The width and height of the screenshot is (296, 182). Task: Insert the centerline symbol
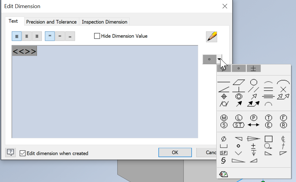283,139
